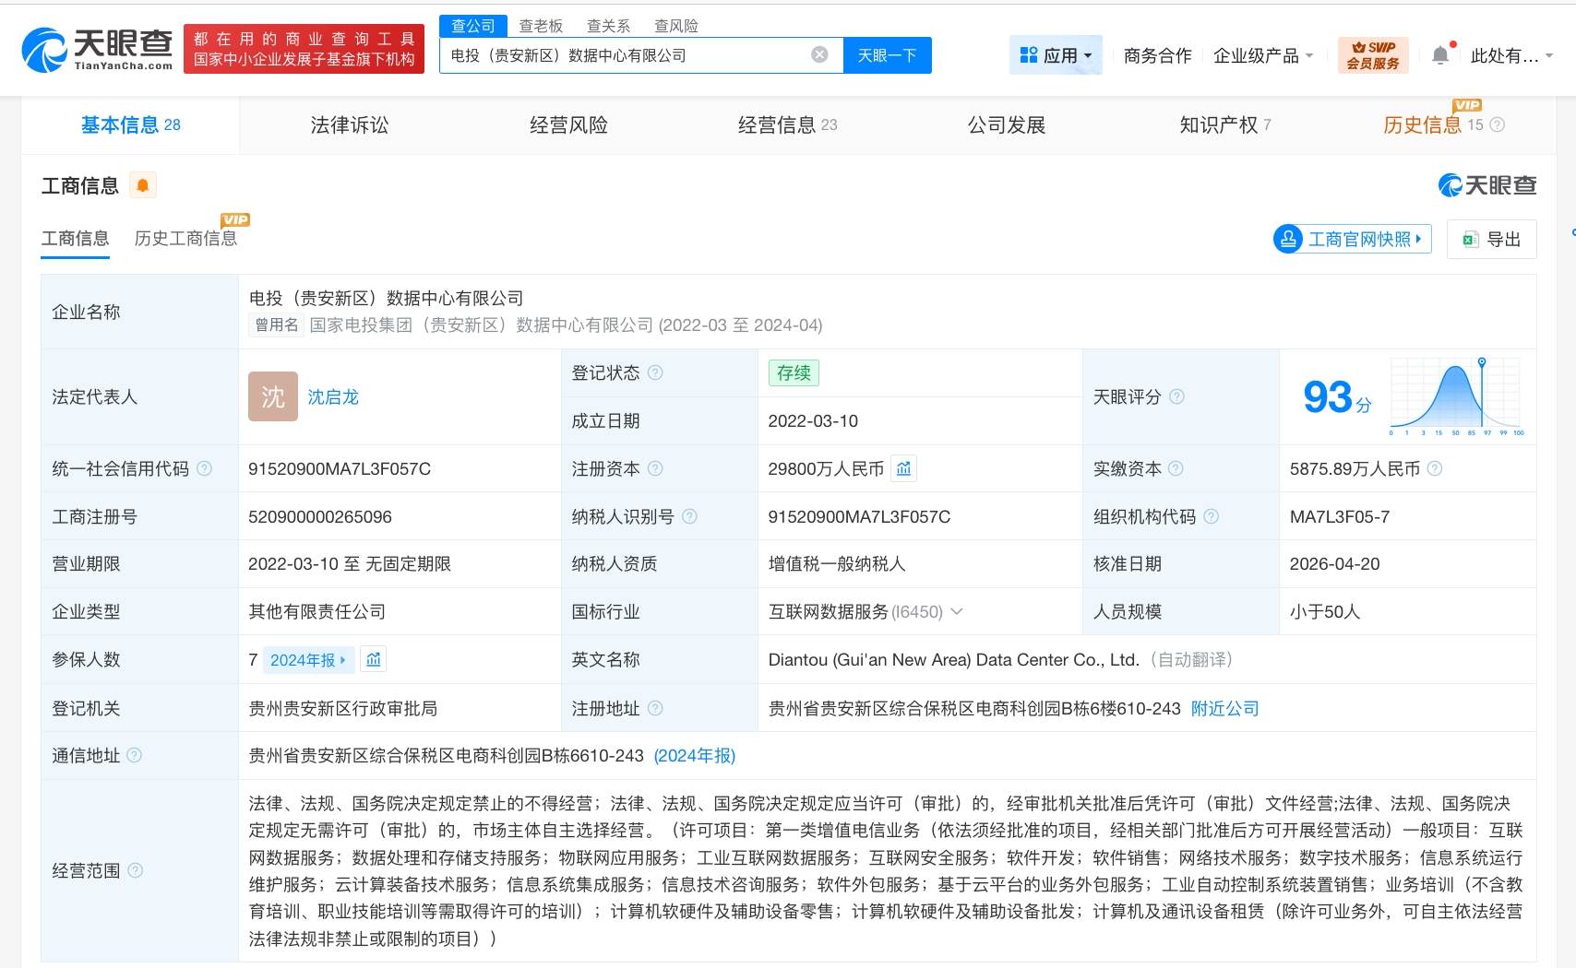The image size is (1576, 968).
Task: Click help icon next to 登记状态
Action: [655, 372]
